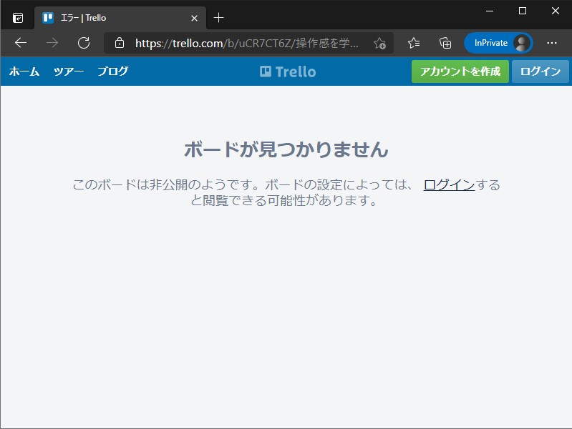
Task: Click the refresh page icon
Action: click(84, 43)
